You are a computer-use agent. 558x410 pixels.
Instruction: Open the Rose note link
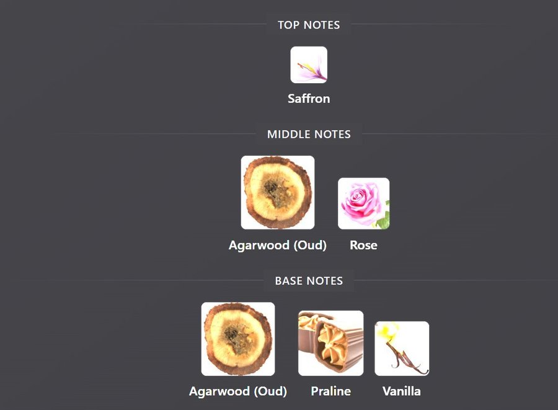point(363,245)
